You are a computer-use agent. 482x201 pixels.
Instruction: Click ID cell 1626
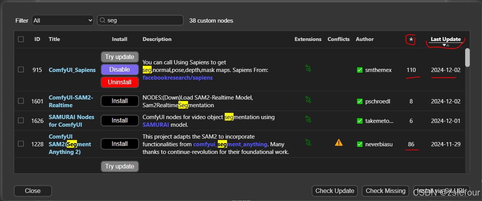37,121
